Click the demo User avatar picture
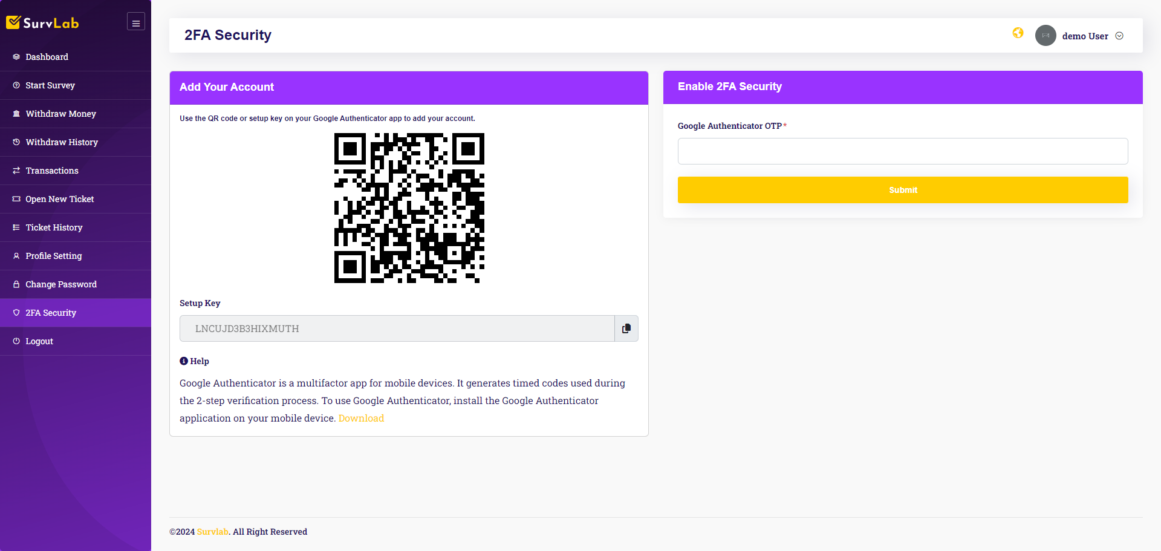 pyautogui.click(x=1046, y=36)
